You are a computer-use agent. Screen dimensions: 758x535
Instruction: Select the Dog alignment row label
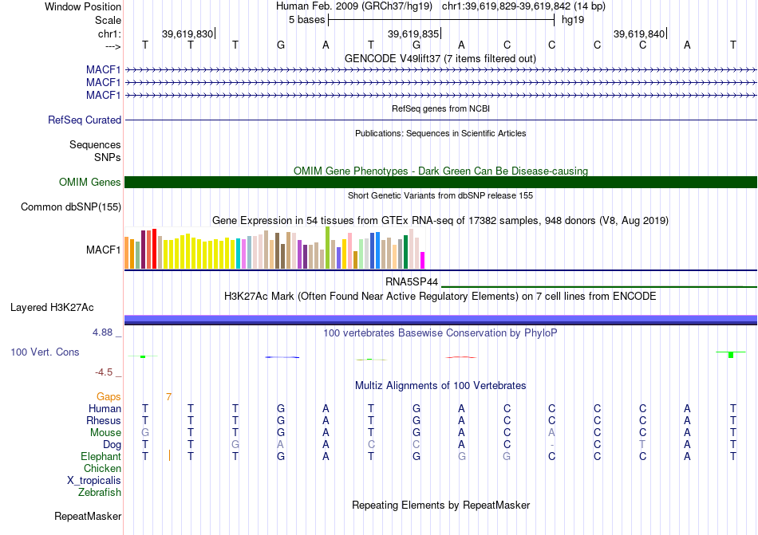(113, 445)
